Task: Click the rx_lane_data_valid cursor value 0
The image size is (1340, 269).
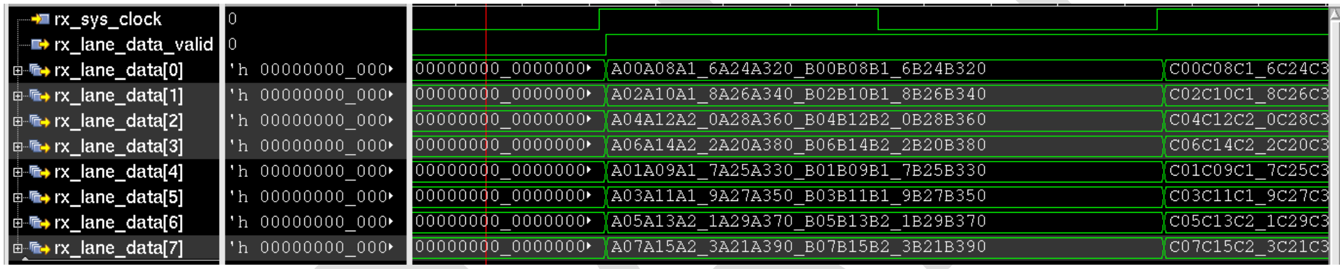Action: (232, 44)
